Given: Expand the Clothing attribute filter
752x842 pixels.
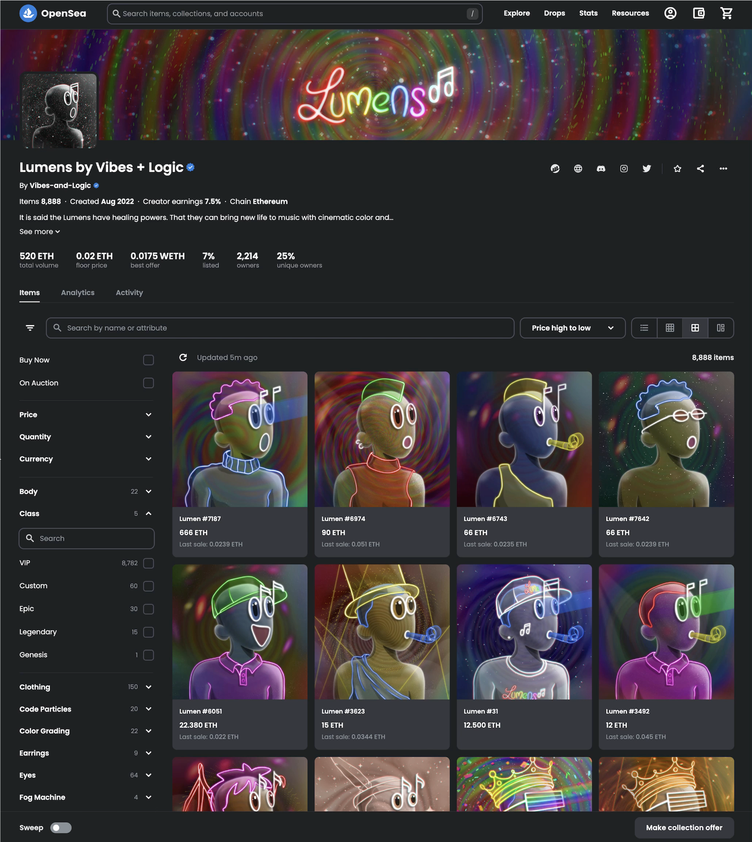Looking at the screenshot, I should click(x=86, y=687).
